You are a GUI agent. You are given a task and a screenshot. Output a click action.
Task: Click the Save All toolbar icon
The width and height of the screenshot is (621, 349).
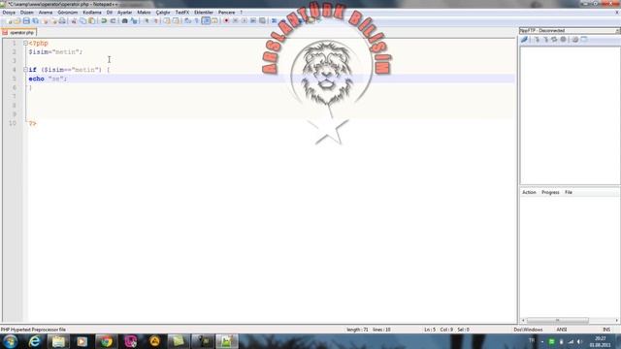[35, 20]
